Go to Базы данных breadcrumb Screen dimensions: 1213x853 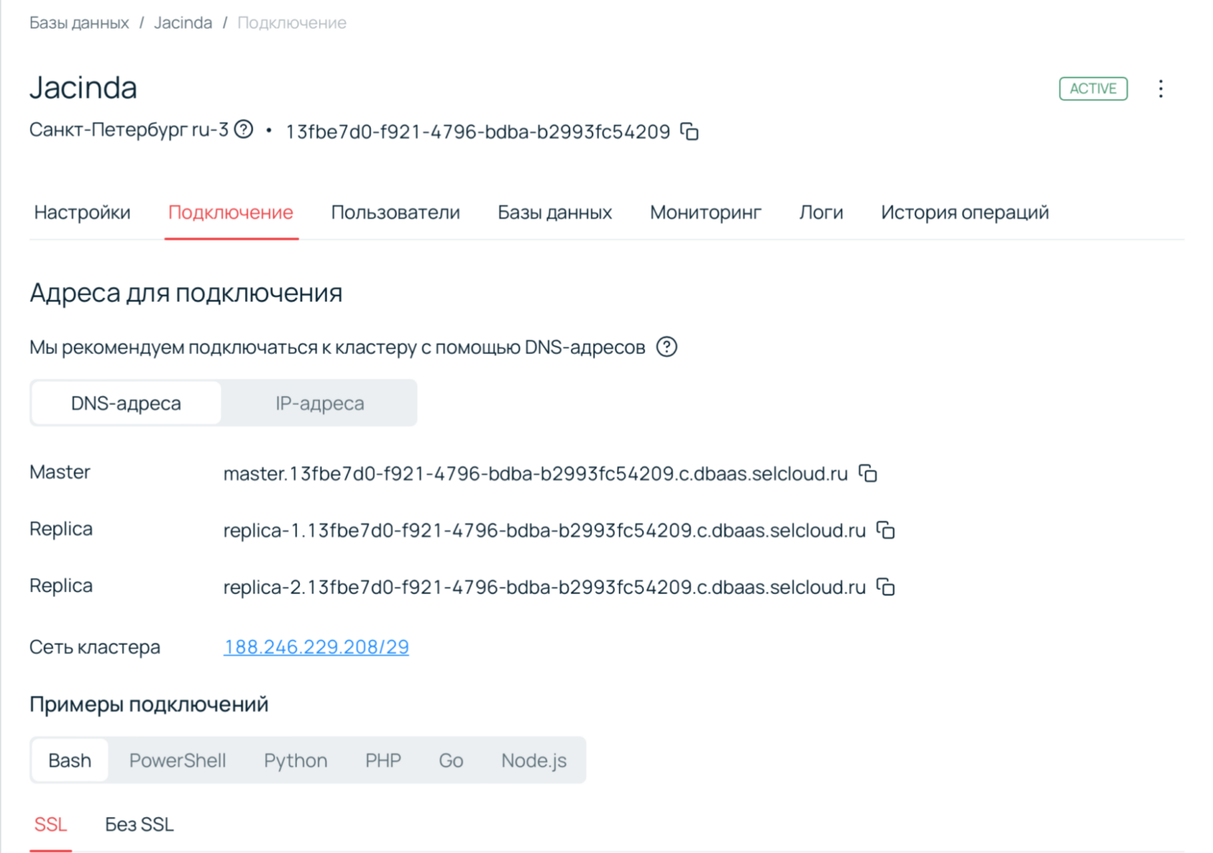coord(79,23)
